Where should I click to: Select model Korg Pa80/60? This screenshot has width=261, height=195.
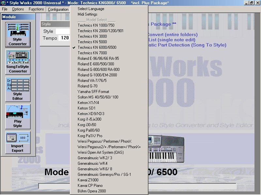pos(109,130)
